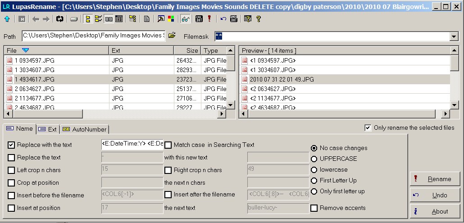Click the 'Replace with the text' input field
This screenshot has height=223, width=464.
point(132,144)
